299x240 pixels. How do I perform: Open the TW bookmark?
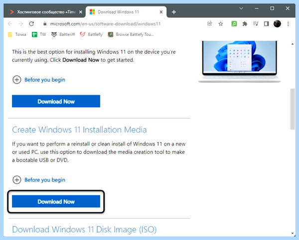tap(39, 34)
